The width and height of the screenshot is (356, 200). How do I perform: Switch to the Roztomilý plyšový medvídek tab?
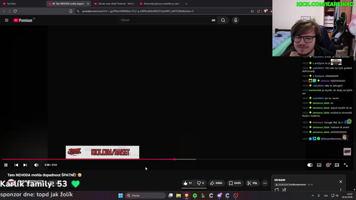160,4
